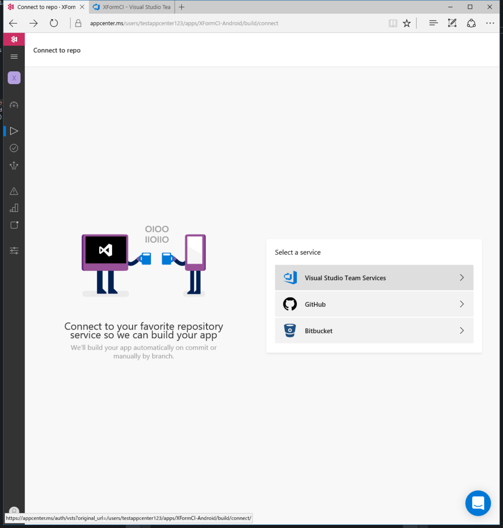503x528 pixels.
Task: Toggle Reading view book icon
Action: 393,23
